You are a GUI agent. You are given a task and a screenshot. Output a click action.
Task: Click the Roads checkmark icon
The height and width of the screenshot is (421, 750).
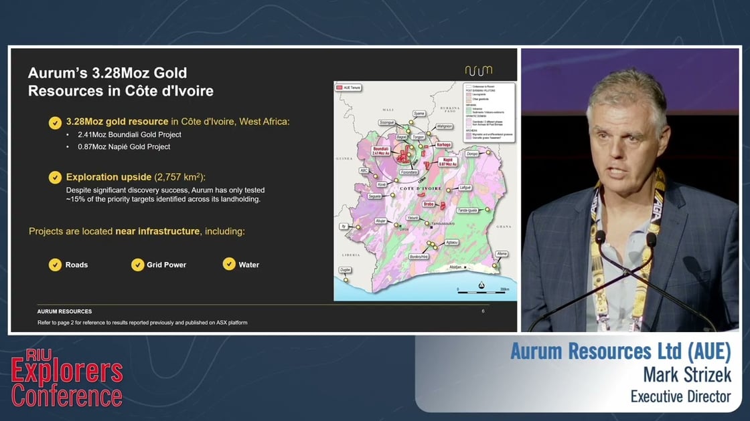pos(56,265)
